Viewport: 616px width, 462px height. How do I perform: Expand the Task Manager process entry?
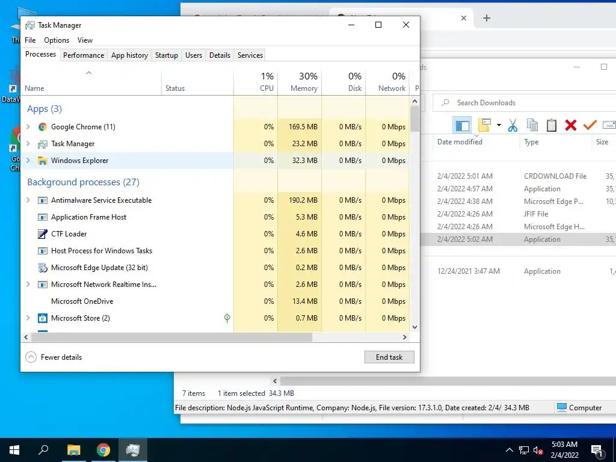tap(28, 143)
